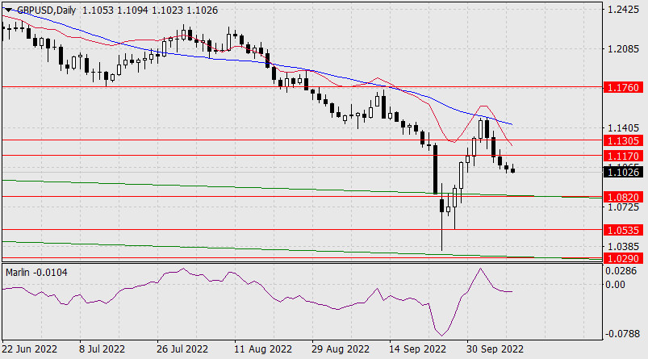Click the 8 Jul 2022 date label
Screen dimensions: 648x359
(x=102, y=349)
